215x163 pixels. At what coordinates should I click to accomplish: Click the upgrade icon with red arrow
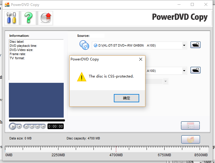[46, 18]
